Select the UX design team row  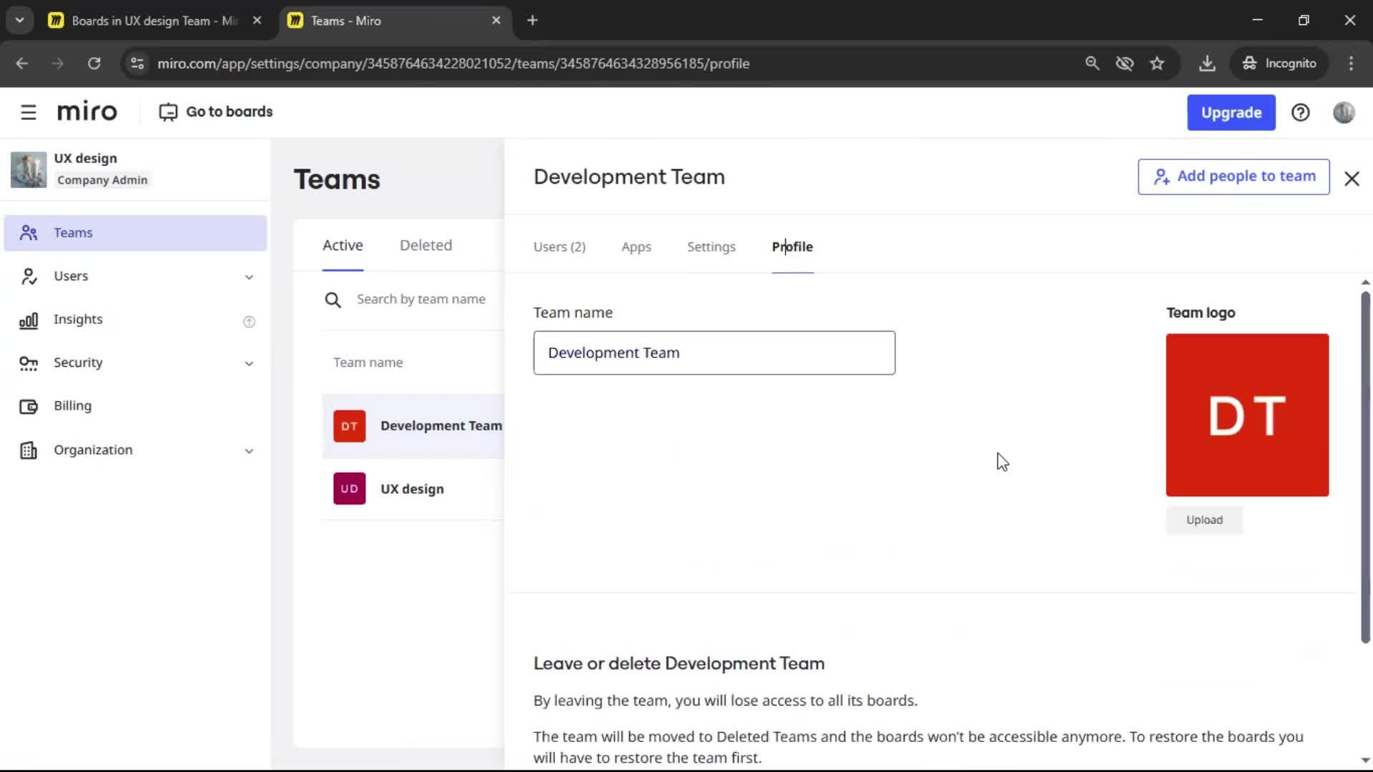click(413, 489)
